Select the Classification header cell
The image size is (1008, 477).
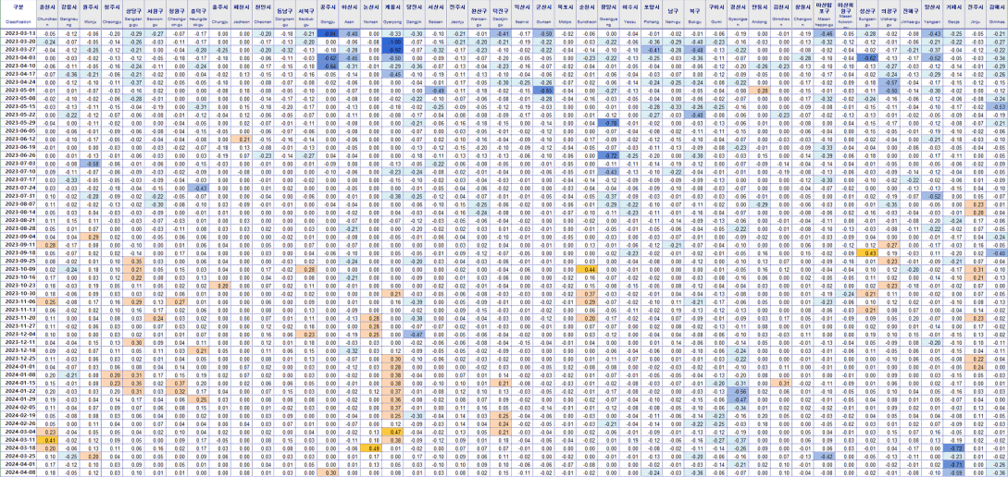(19, 15)
